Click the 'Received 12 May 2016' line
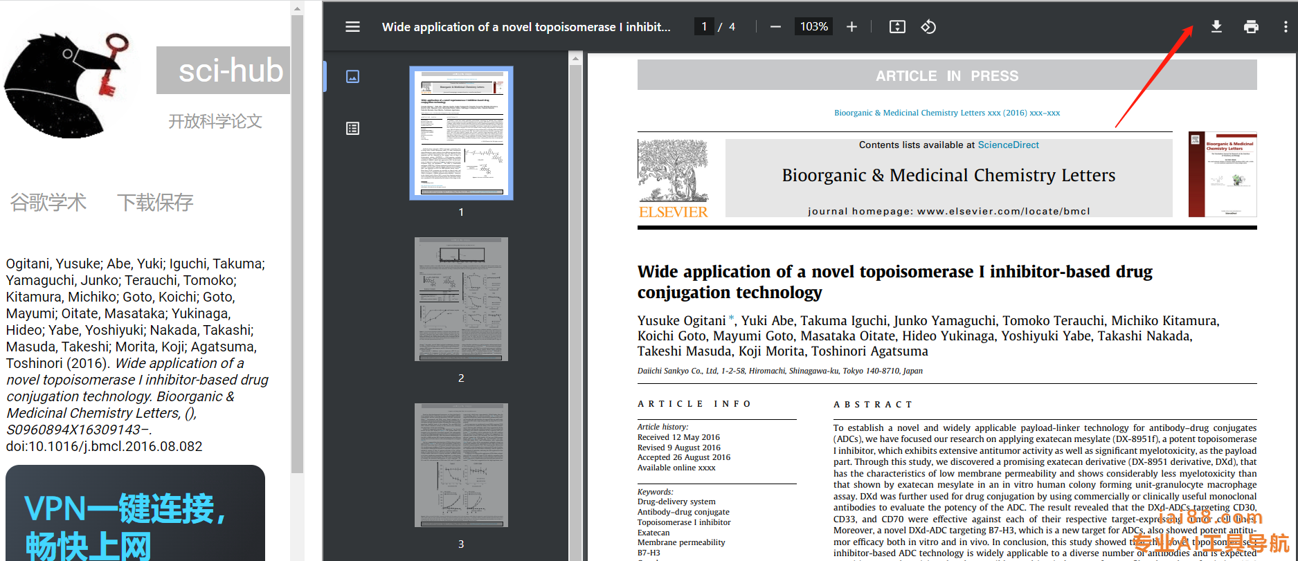This screenshot has height=561, width=1298. [x=678, y=437]
